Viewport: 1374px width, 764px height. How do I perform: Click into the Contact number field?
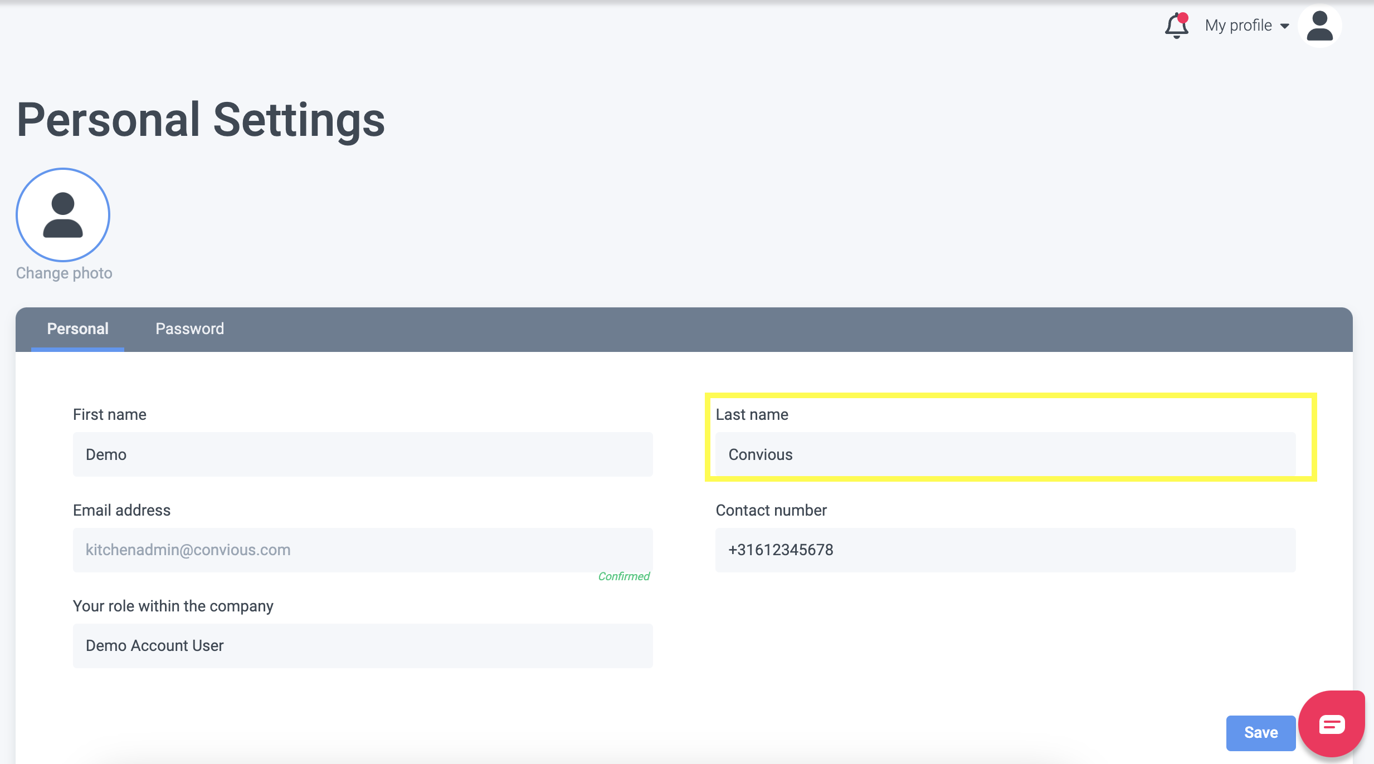(x=1005, y=550)
